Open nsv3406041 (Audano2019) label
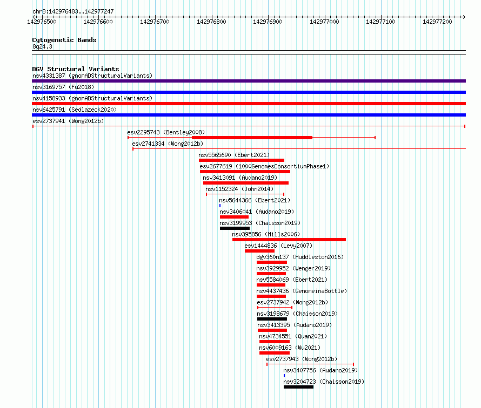481x408 pixels. 257,212
